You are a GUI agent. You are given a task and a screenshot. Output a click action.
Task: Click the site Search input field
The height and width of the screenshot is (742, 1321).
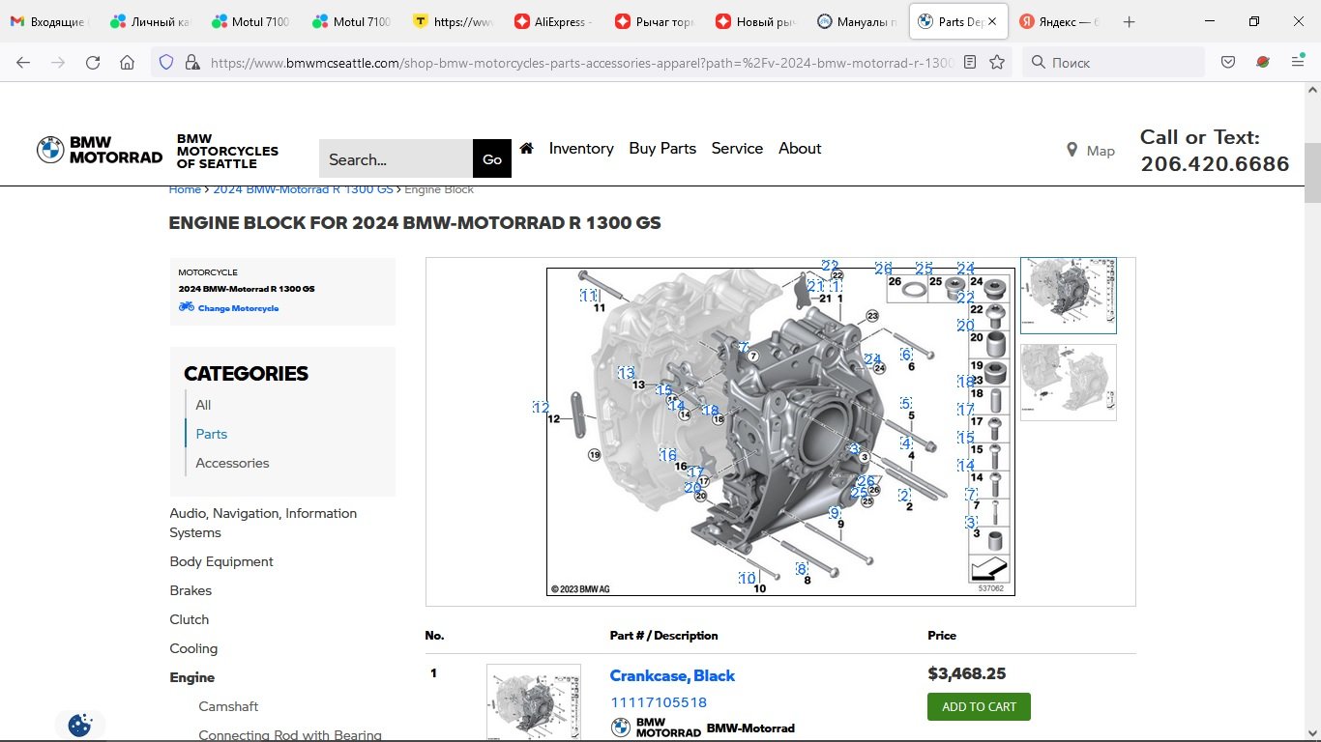coord(396,159)
